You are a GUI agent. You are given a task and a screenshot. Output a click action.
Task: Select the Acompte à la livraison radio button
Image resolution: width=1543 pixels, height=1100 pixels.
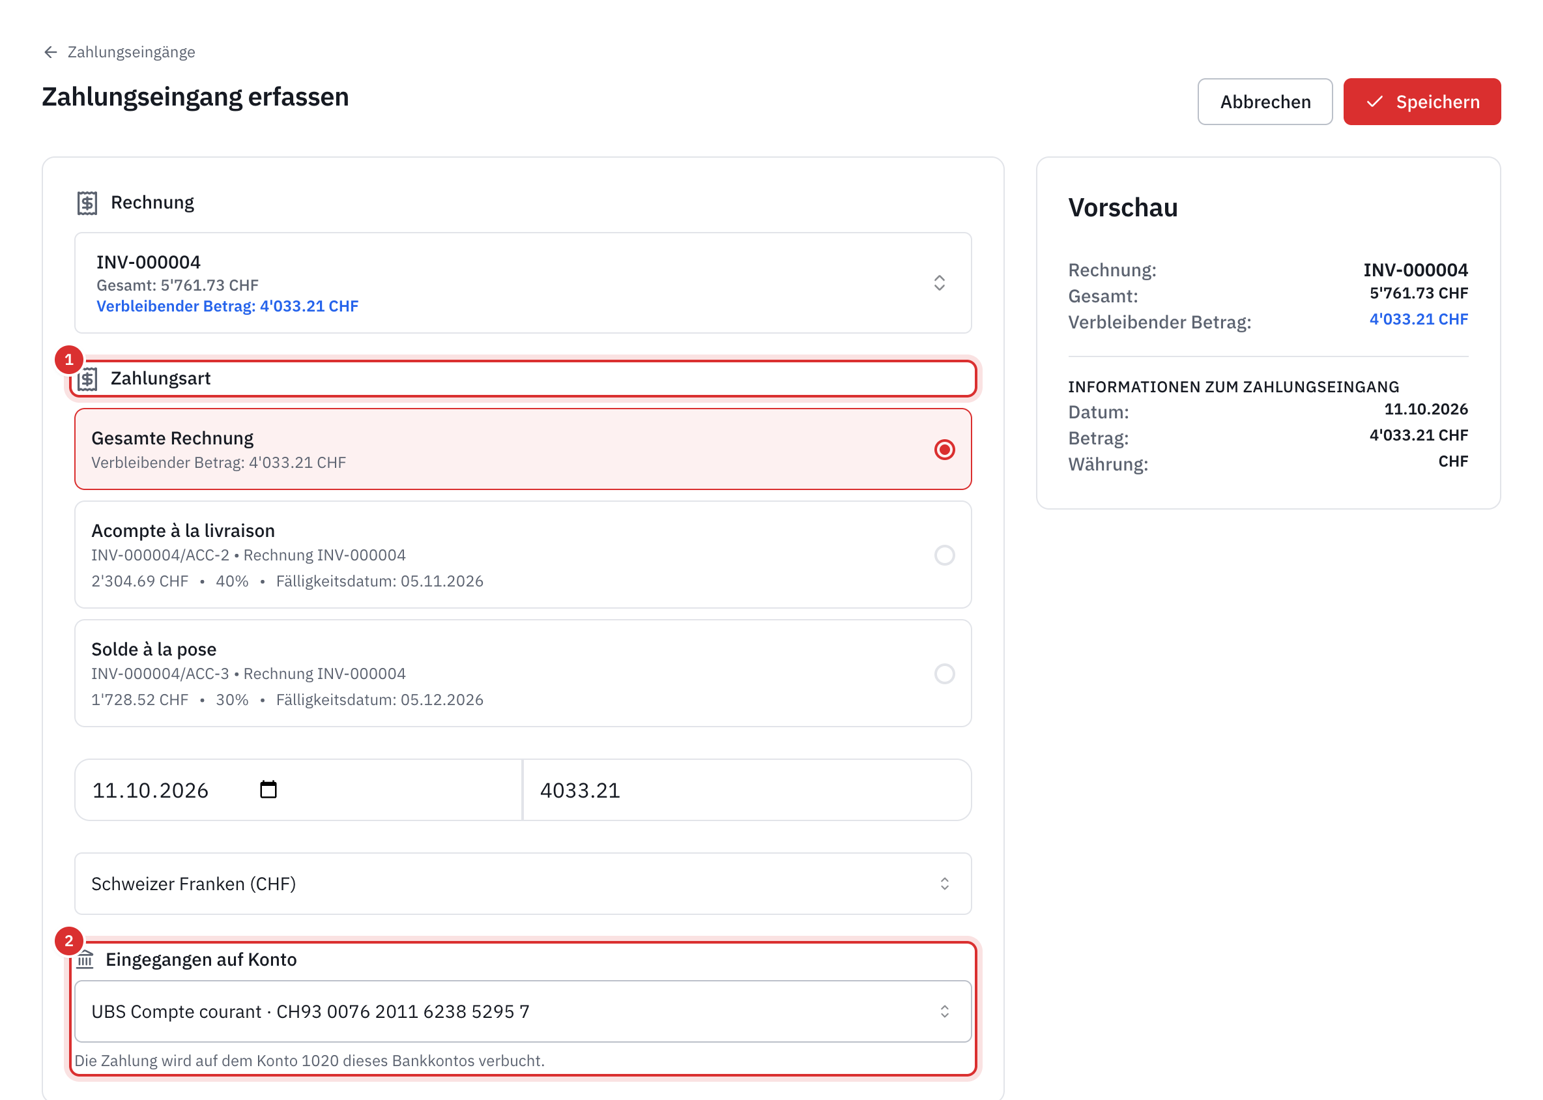point(944,555)
